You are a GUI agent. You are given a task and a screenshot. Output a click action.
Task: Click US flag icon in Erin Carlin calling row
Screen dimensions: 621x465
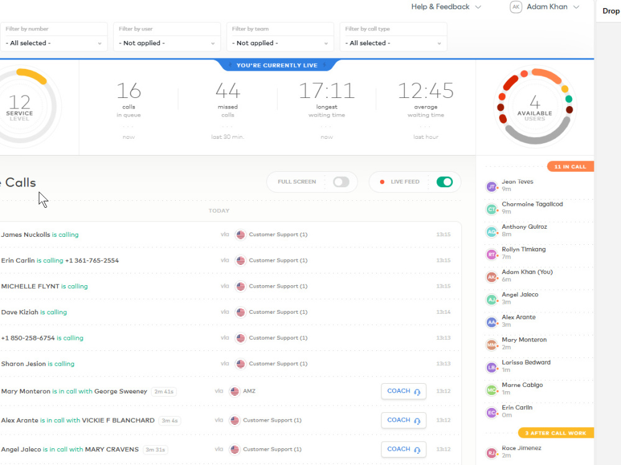(240, 260)
